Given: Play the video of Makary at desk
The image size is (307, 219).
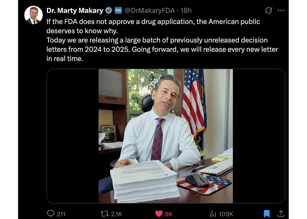Looking at the screenshot, I should [166, 136].
